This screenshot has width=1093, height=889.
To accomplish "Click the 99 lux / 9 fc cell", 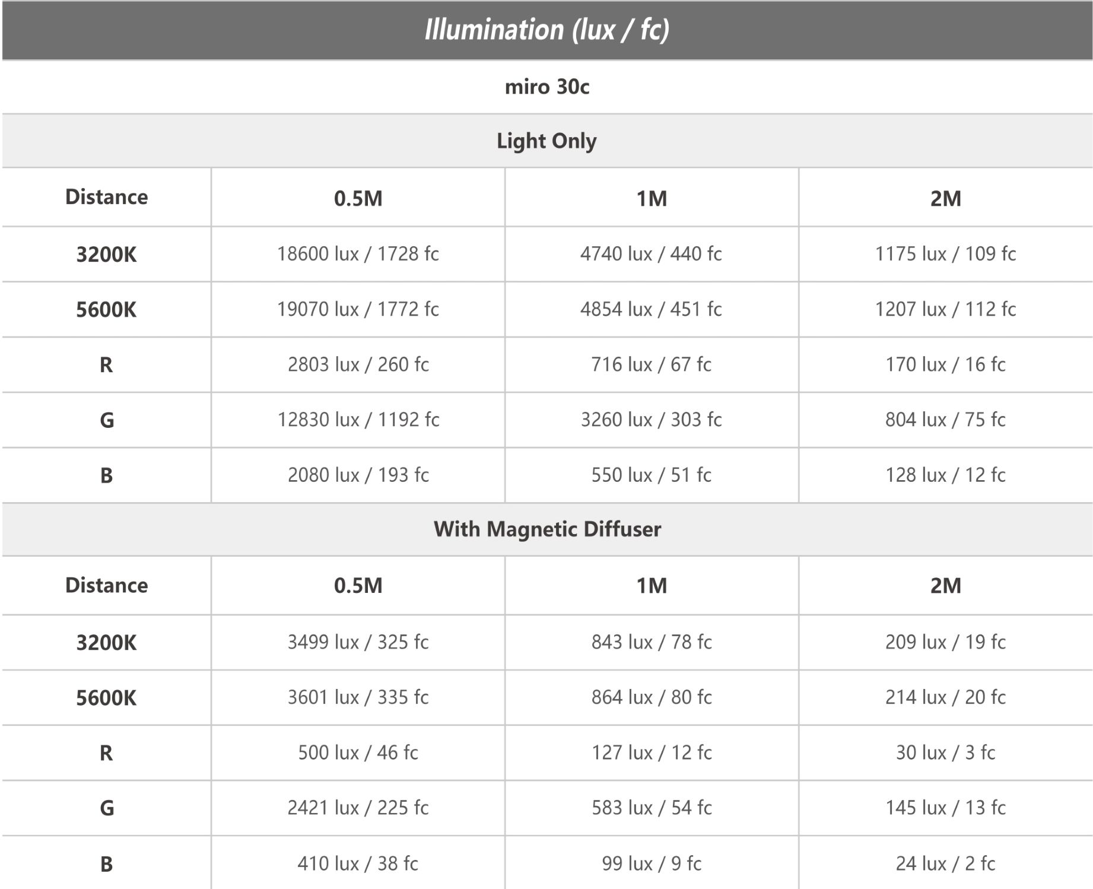I will point(652,863).
